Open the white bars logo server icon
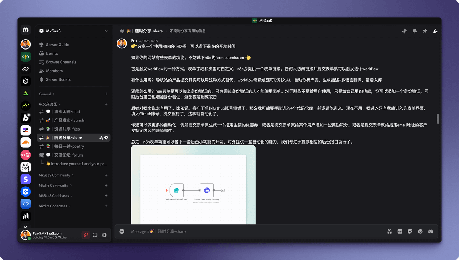459x260 pixels. pyautogui.click(x=26, y=216)
